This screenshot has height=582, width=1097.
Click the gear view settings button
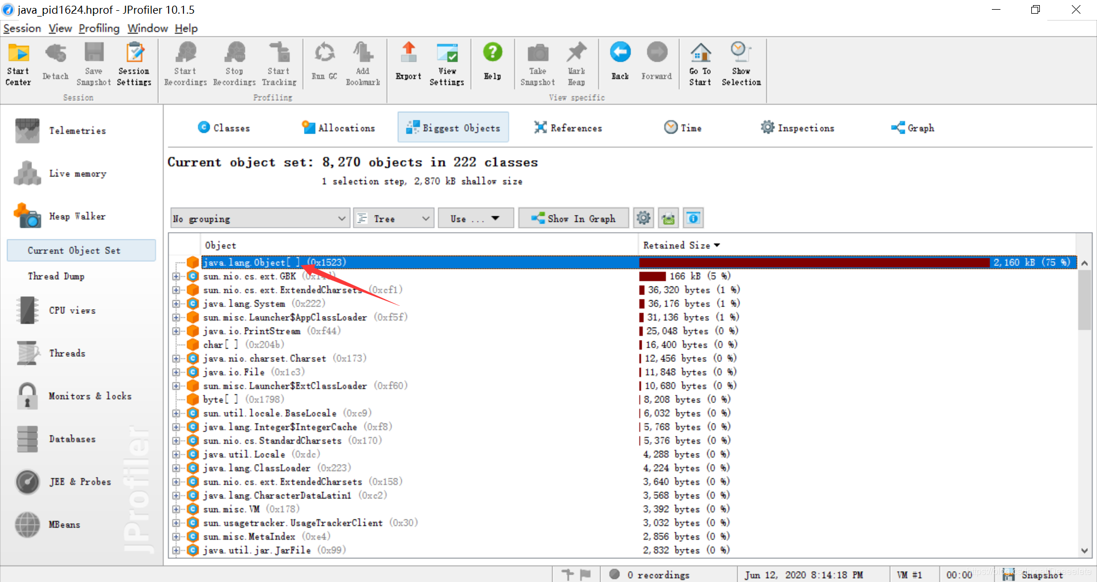click(x=643, y=218)
